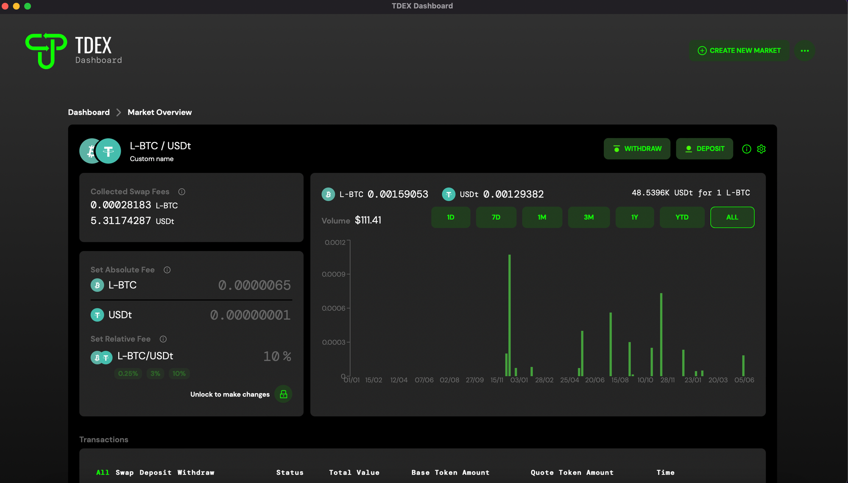Click the Time column header
848x483 pixels.
point(666,473)
